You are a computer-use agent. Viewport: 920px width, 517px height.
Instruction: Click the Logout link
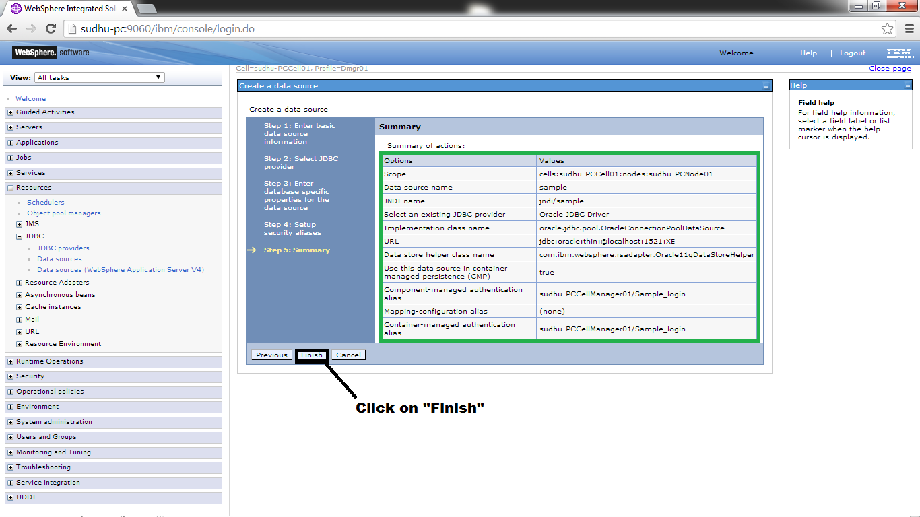[x=852, y=53]
